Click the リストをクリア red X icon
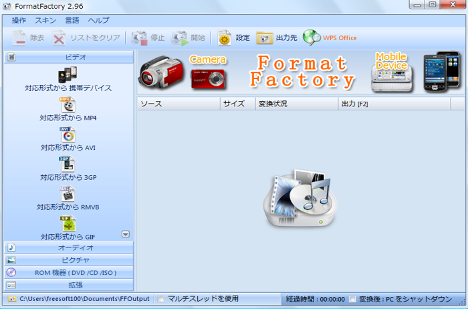468x309 pixels. point(59,37)
